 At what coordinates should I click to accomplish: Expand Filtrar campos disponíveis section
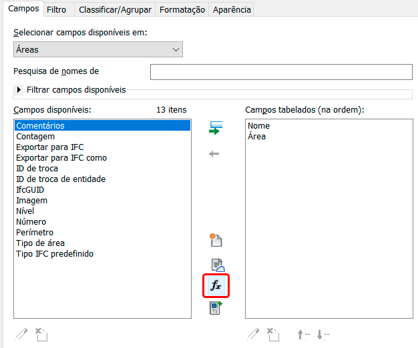(x=19, y=89)
